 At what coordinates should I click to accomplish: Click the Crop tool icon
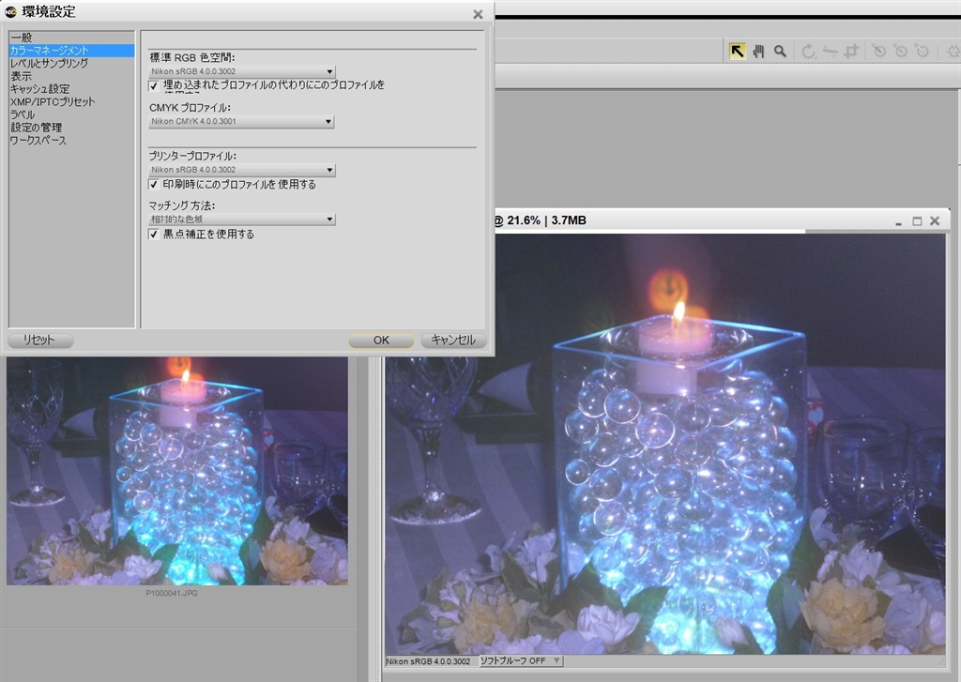pos(851,52)
